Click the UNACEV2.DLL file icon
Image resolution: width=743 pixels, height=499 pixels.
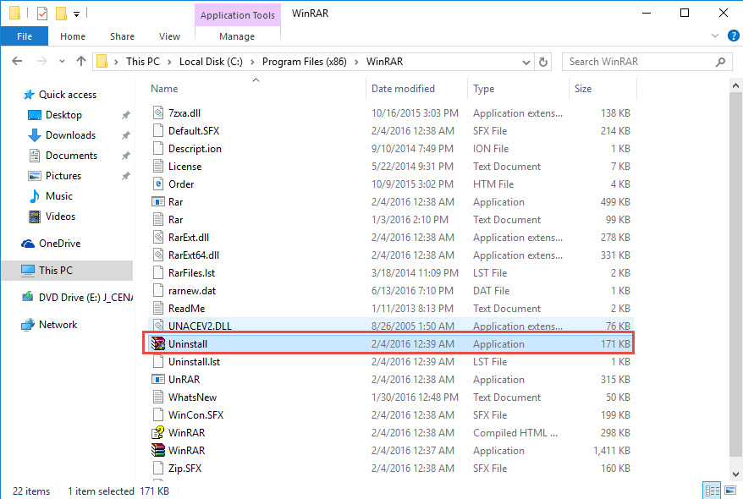157,326
